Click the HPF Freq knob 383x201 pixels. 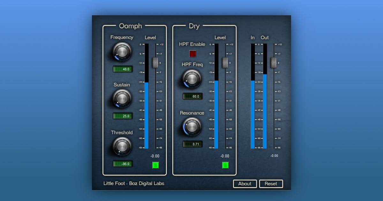[x=192, y=79]
